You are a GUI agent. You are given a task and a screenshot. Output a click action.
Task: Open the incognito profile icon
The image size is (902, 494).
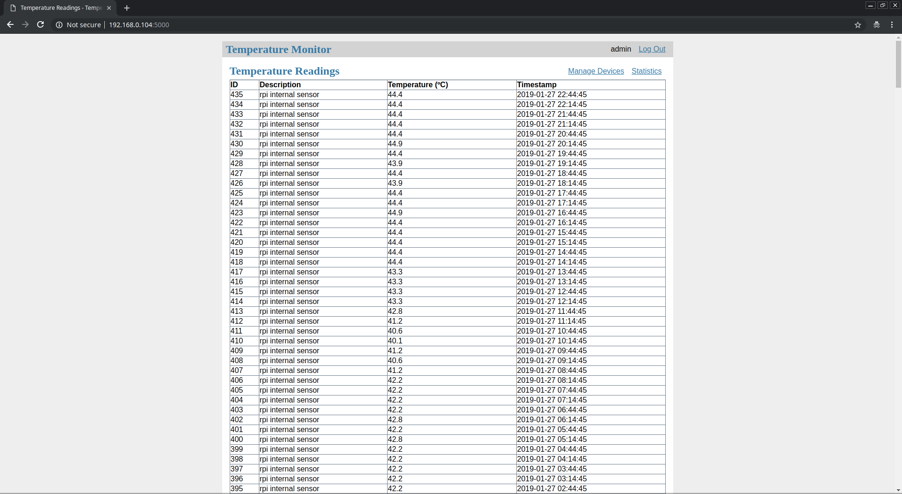(x=877, y=25)
